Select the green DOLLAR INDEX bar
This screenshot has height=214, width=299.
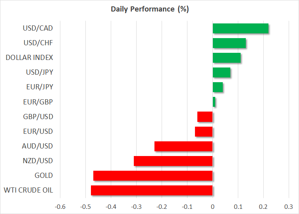pos(227,58)
